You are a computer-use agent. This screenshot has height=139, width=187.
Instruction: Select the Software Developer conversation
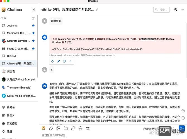point(18,41)
